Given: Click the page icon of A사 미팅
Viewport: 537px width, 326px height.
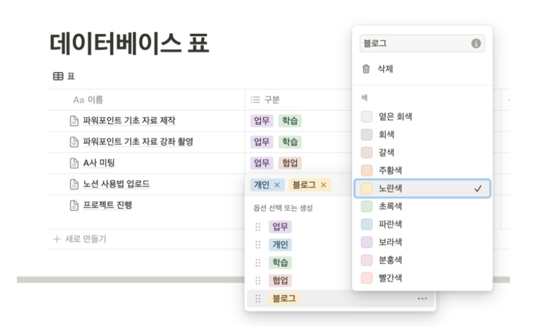Looking at the screenshot, I should coord(74,163).
